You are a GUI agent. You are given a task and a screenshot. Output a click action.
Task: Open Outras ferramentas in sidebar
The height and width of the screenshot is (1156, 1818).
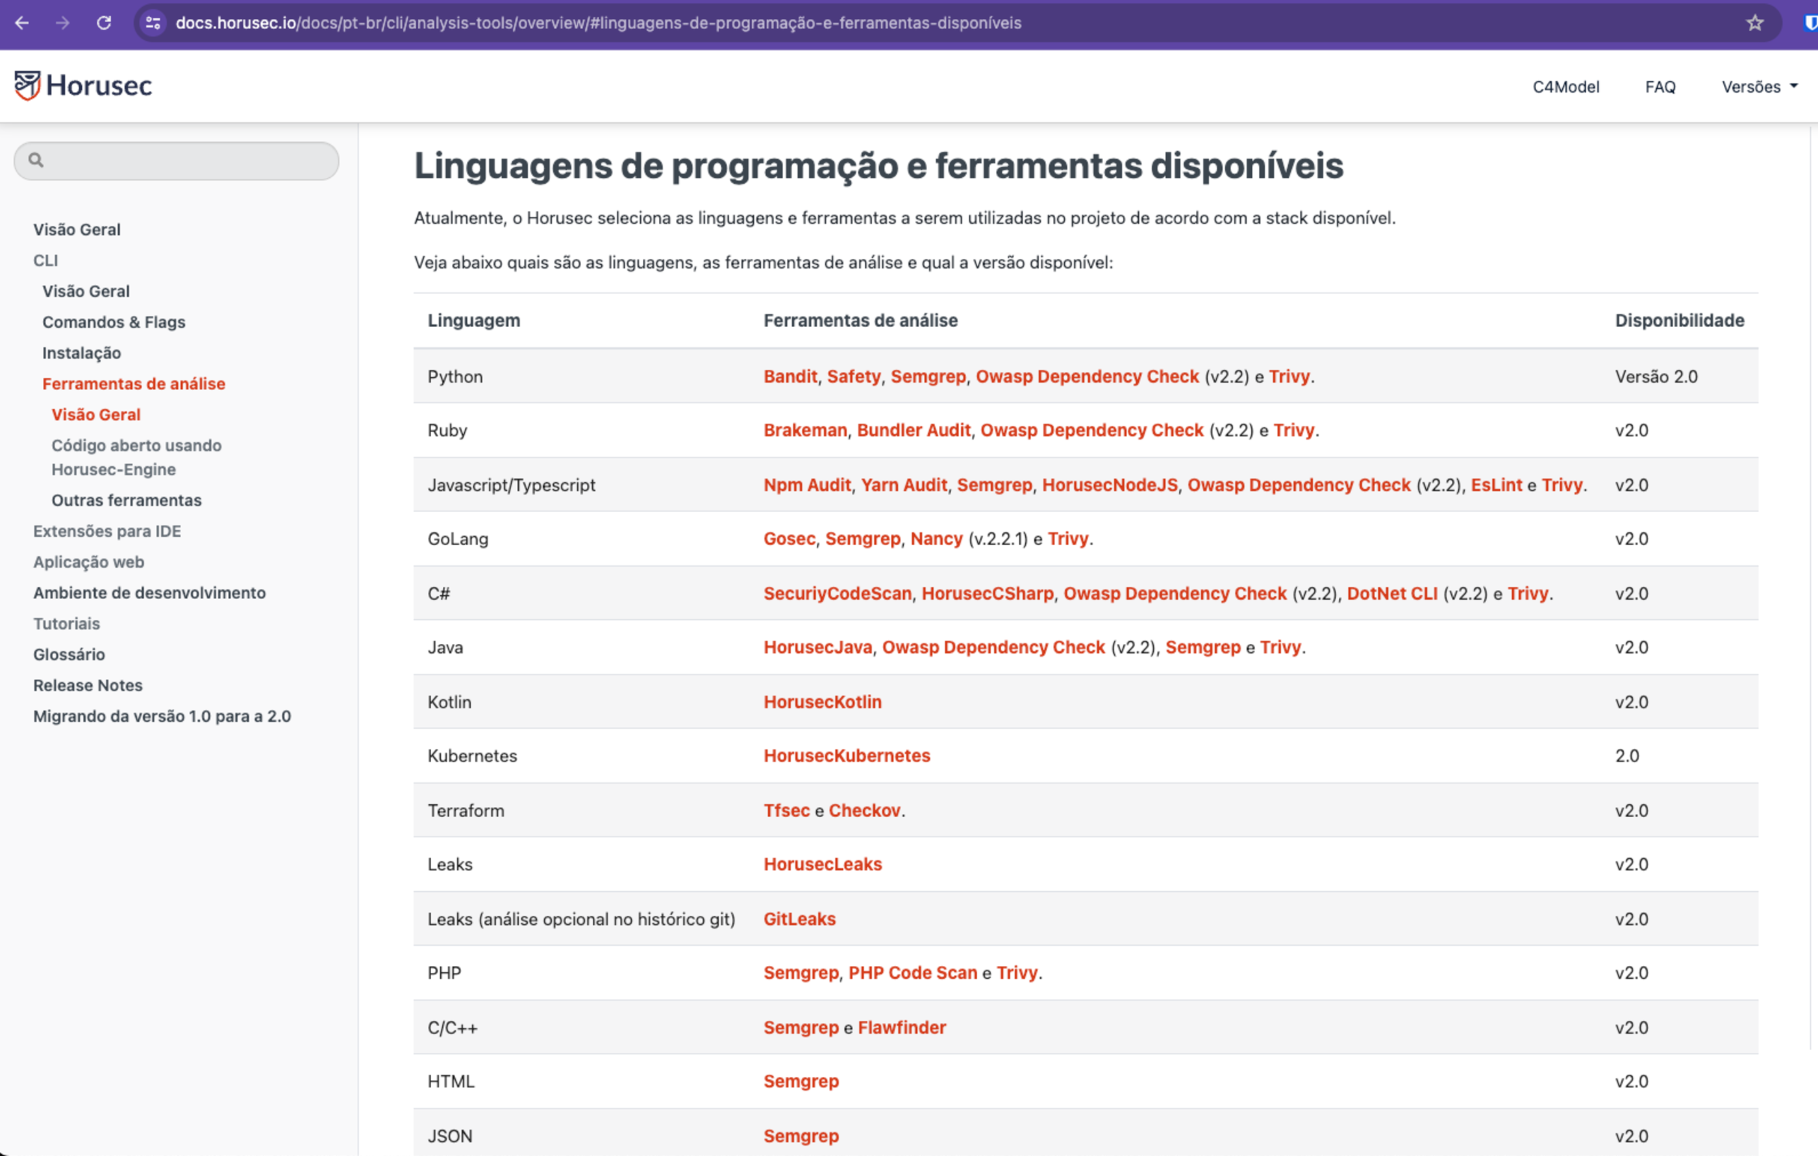pyautogui.click(x=127, y=500)
